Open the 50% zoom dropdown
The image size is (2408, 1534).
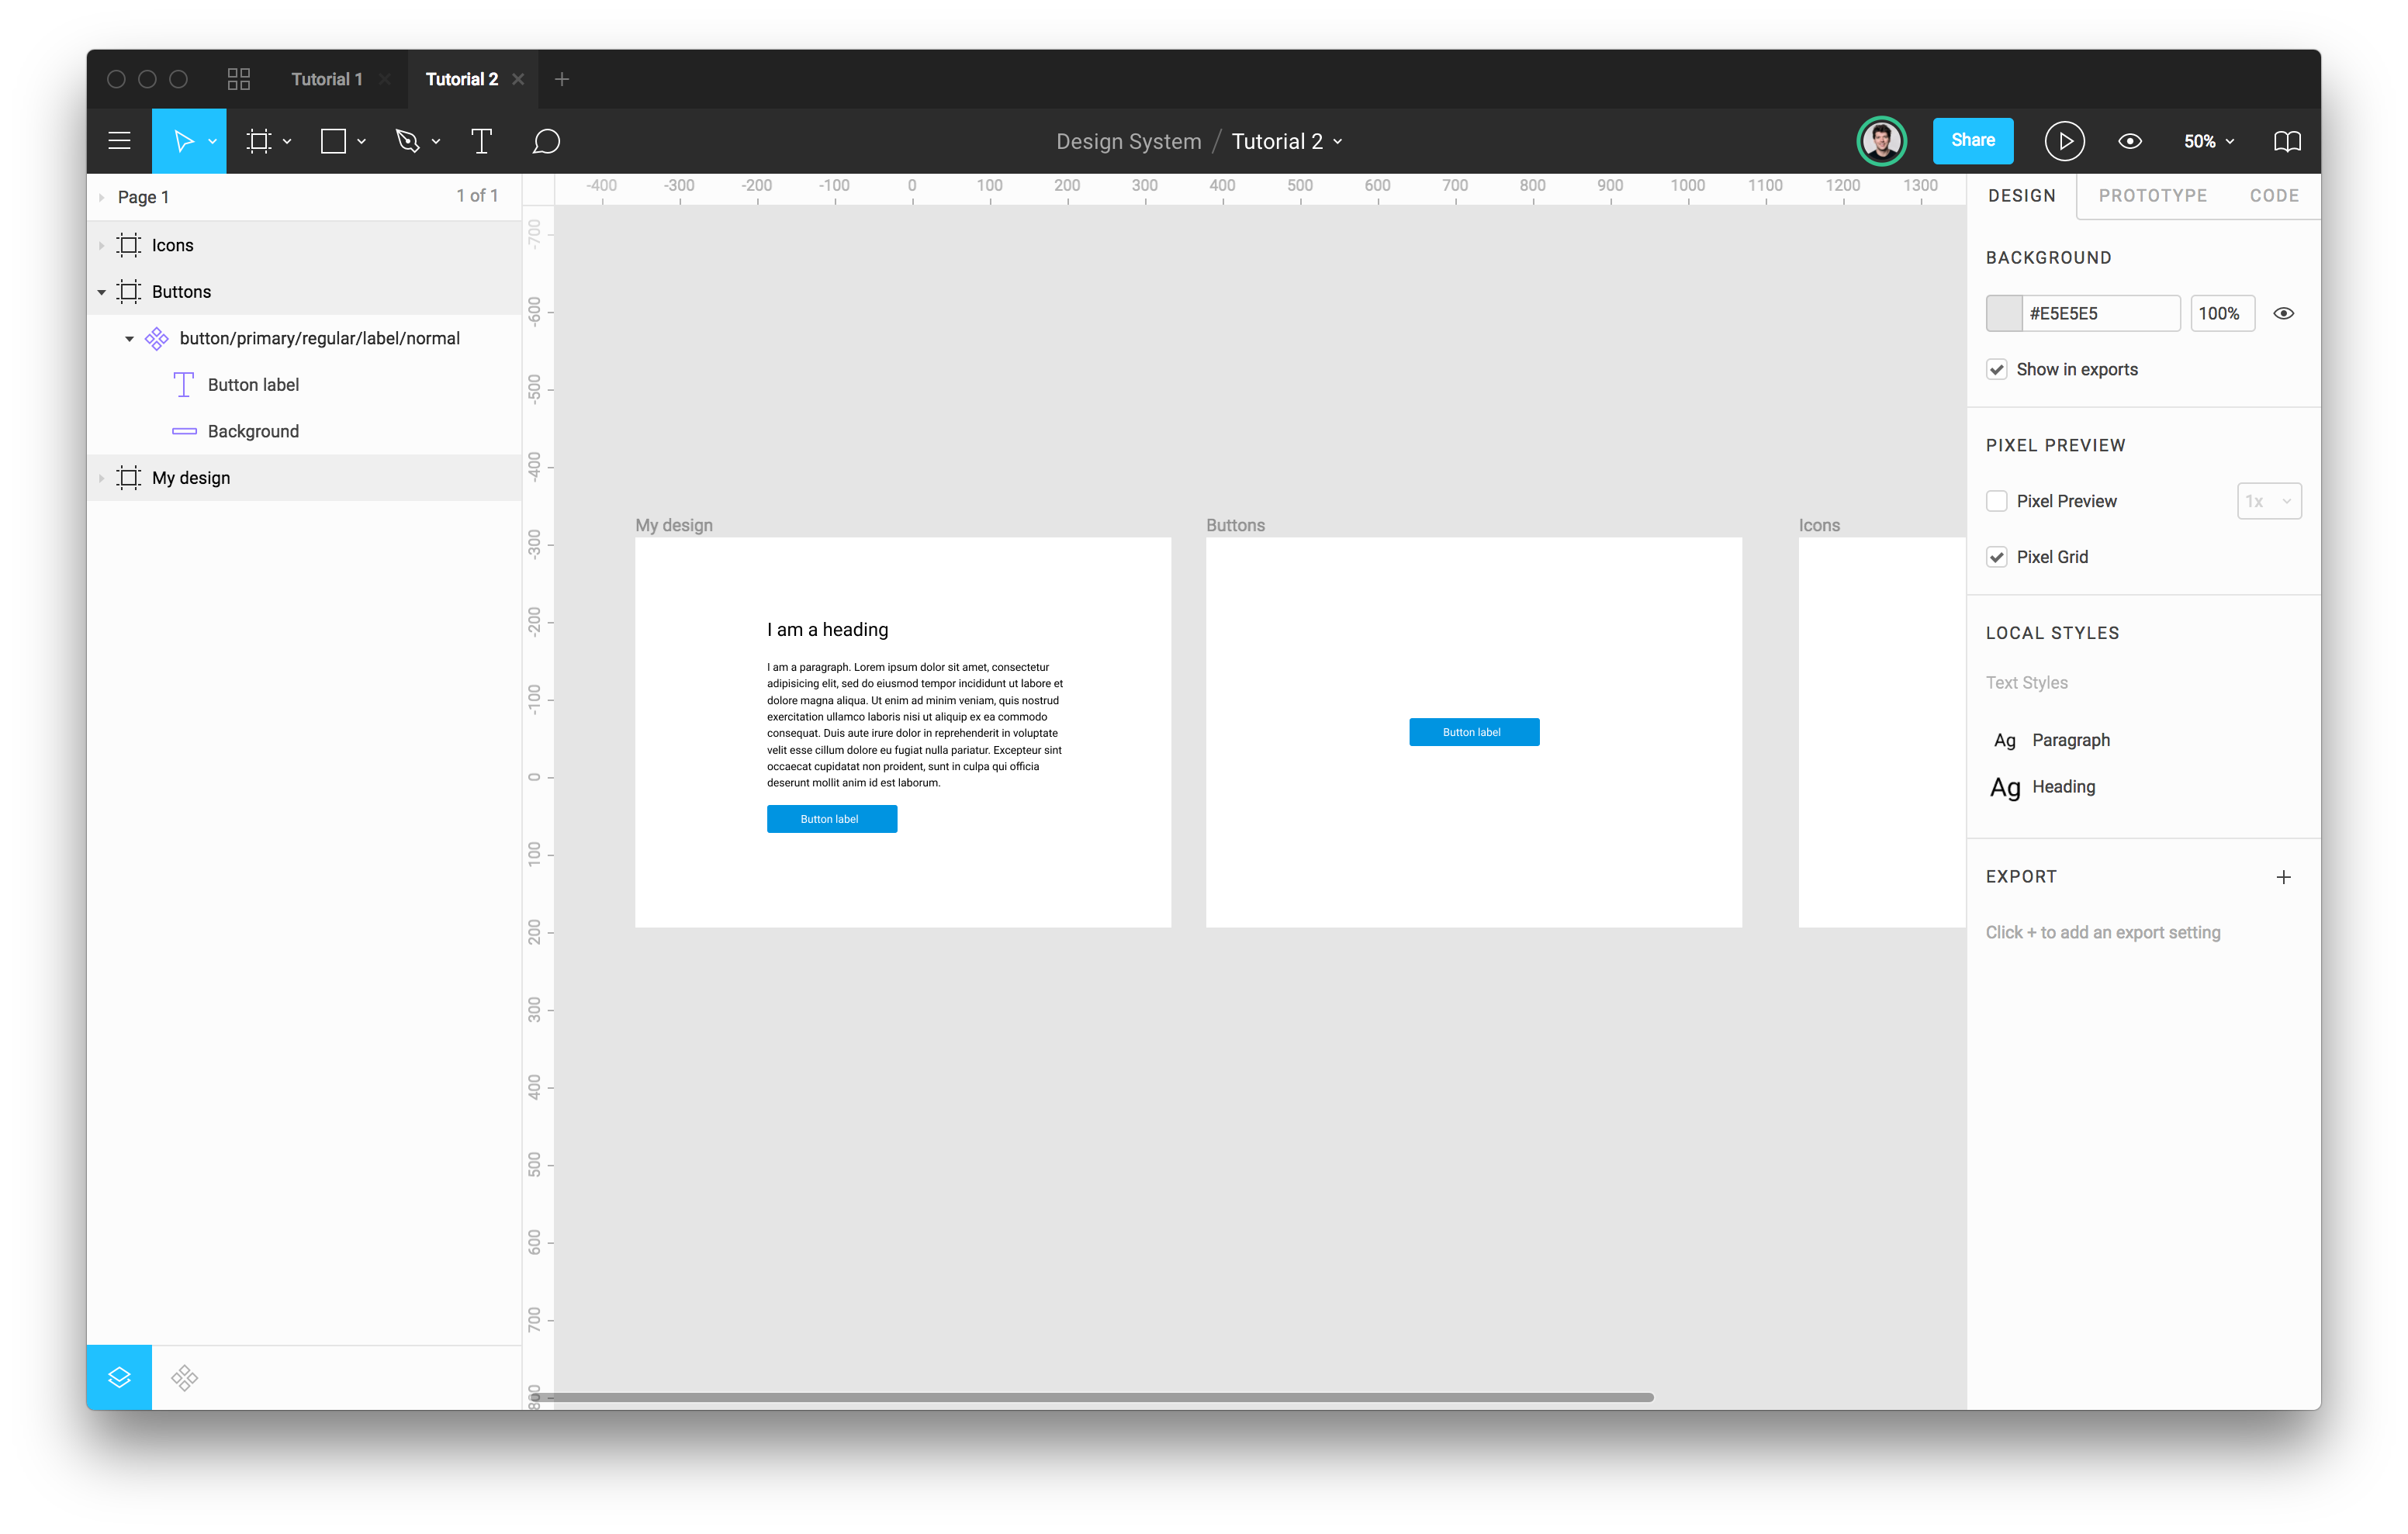coord(2208,141)
